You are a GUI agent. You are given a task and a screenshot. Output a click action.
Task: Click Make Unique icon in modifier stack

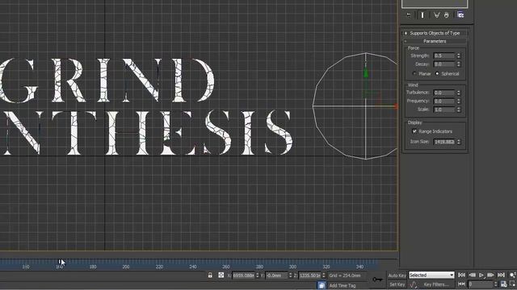(x=436, y=15)
